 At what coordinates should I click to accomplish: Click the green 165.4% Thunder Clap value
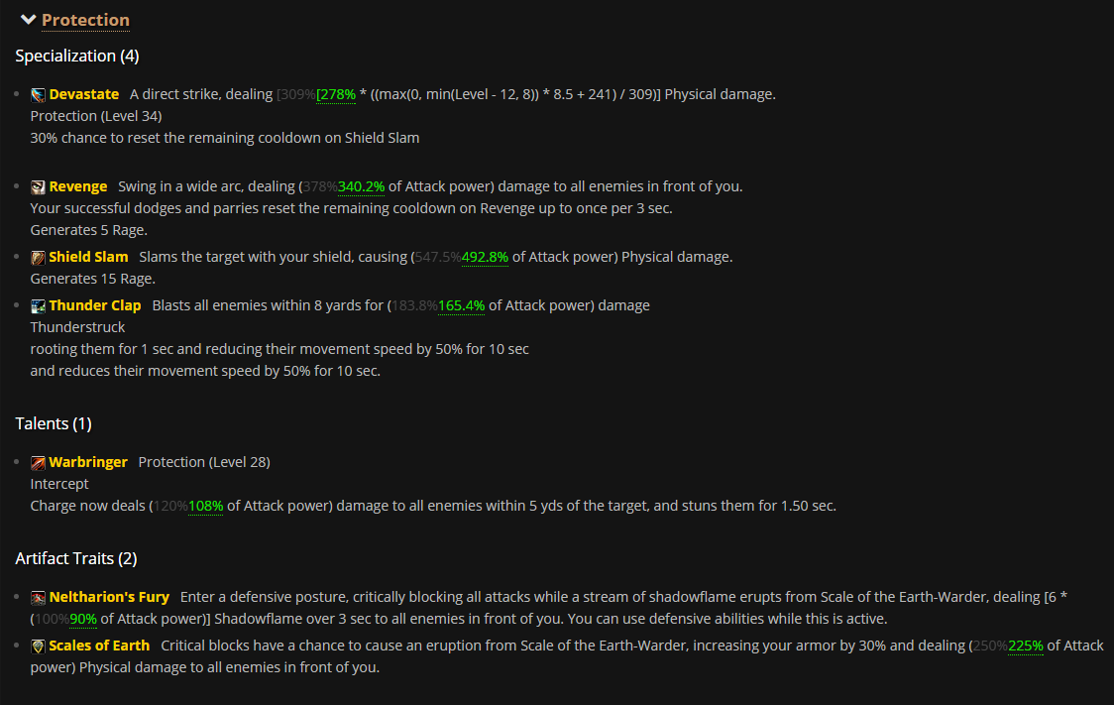[461, 305]
